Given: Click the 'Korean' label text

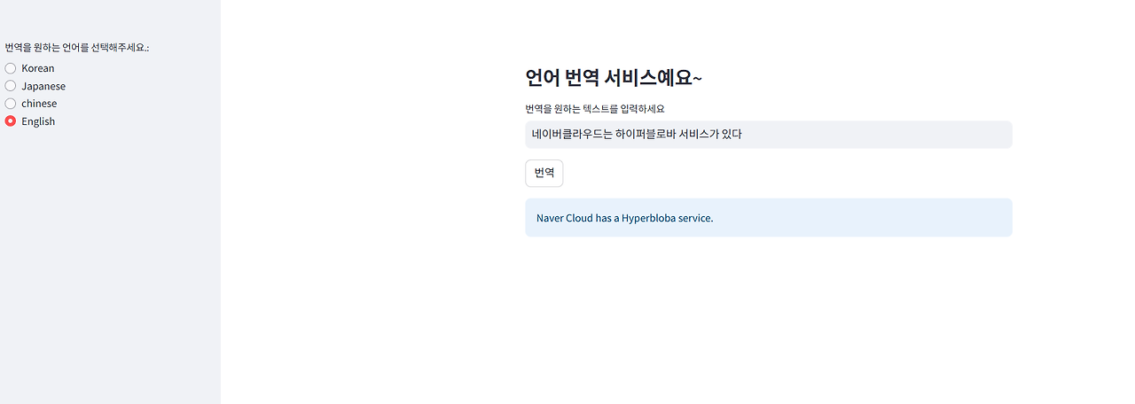Looking at the screenshot, I should 38,68.
